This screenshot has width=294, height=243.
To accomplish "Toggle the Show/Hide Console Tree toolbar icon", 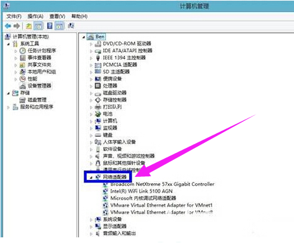I will pos(38,26).
